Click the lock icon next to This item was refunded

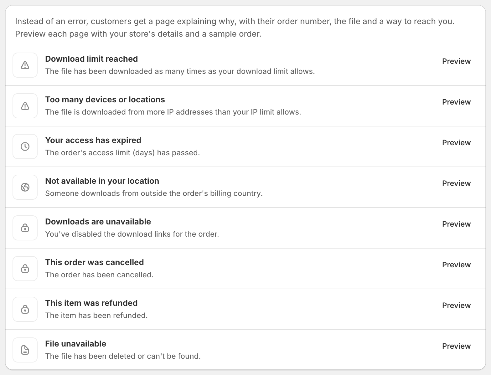(25, 309)
